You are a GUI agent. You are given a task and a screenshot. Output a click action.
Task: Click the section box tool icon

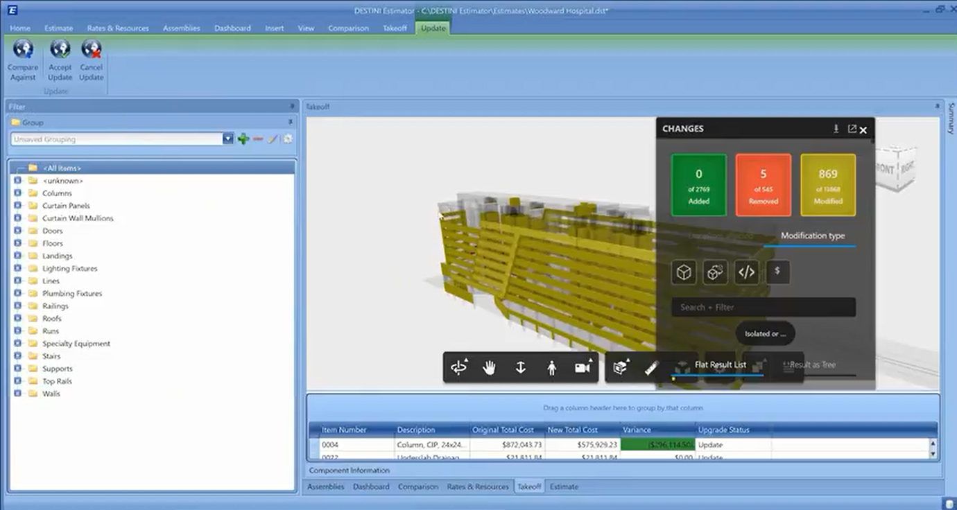pyautogui.click(x=621, y=368)
